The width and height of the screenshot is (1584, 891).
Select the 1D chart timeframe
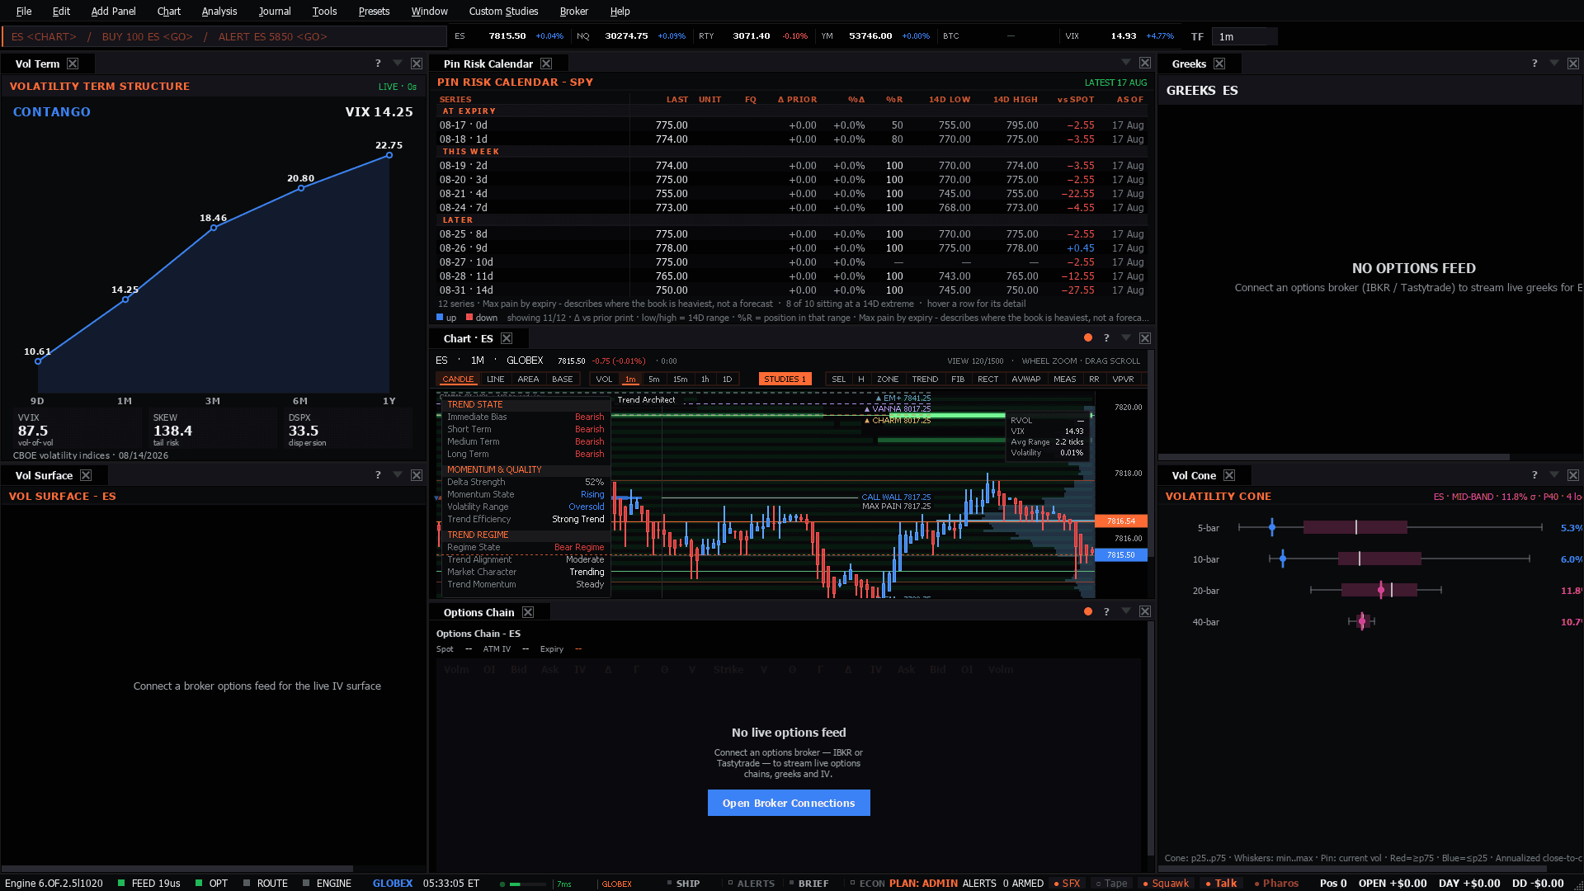tap(727, 379)
